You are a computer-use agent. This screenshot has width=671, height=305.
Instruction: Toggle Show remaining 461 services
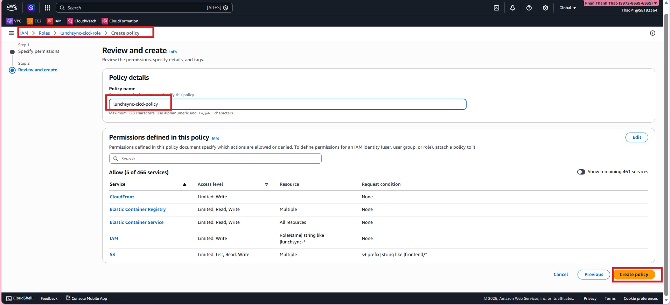click(581, 172)
